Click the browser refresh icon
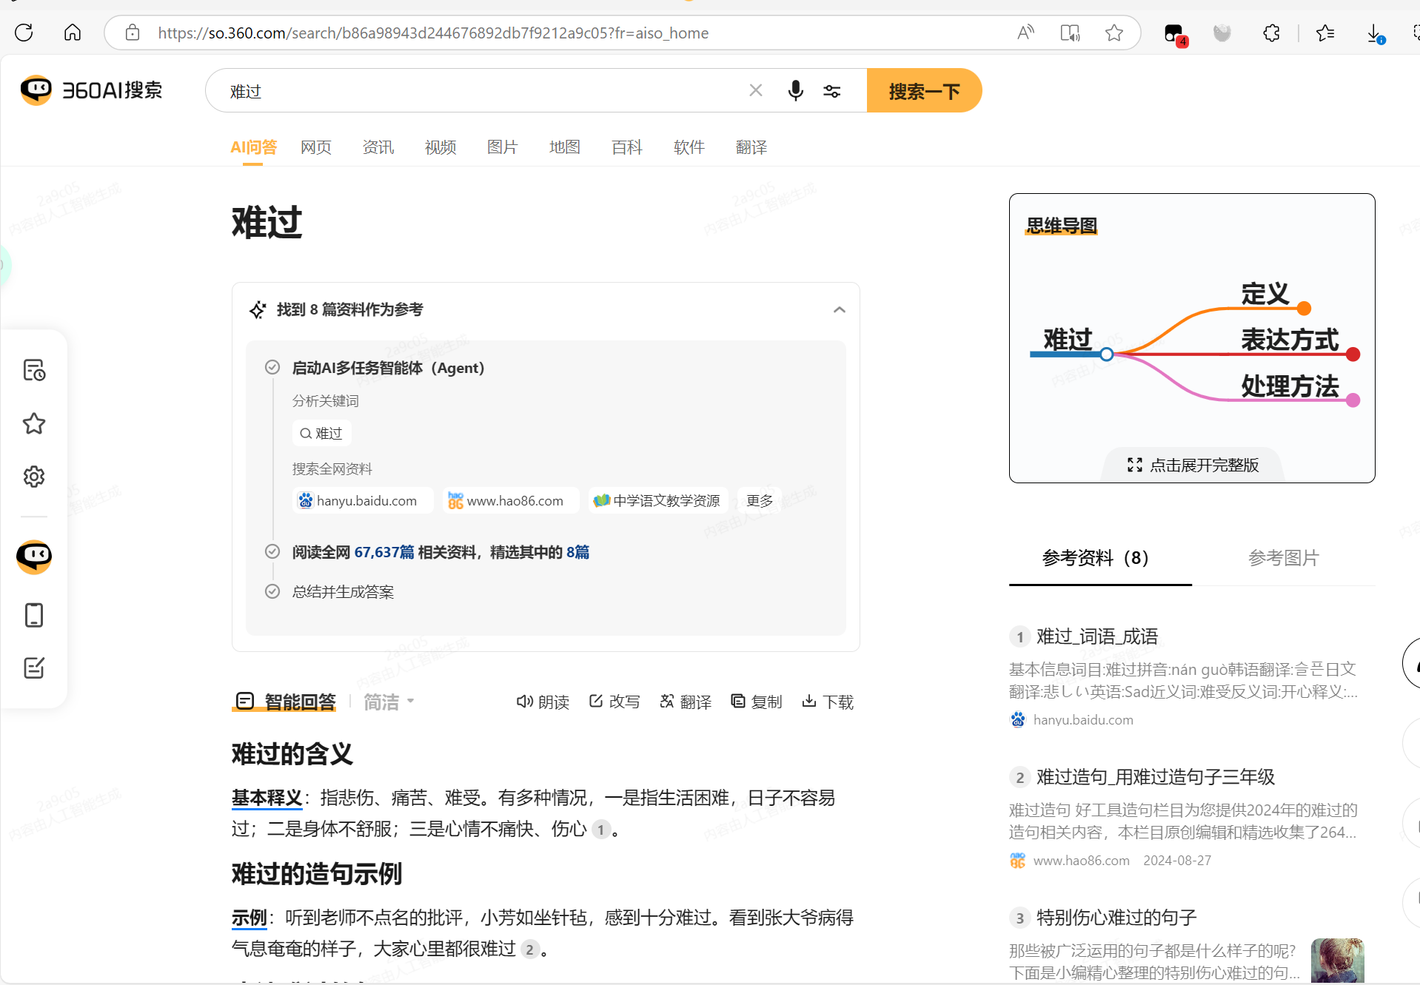Viewport: 1420px width, 985px height. [24, 33]
